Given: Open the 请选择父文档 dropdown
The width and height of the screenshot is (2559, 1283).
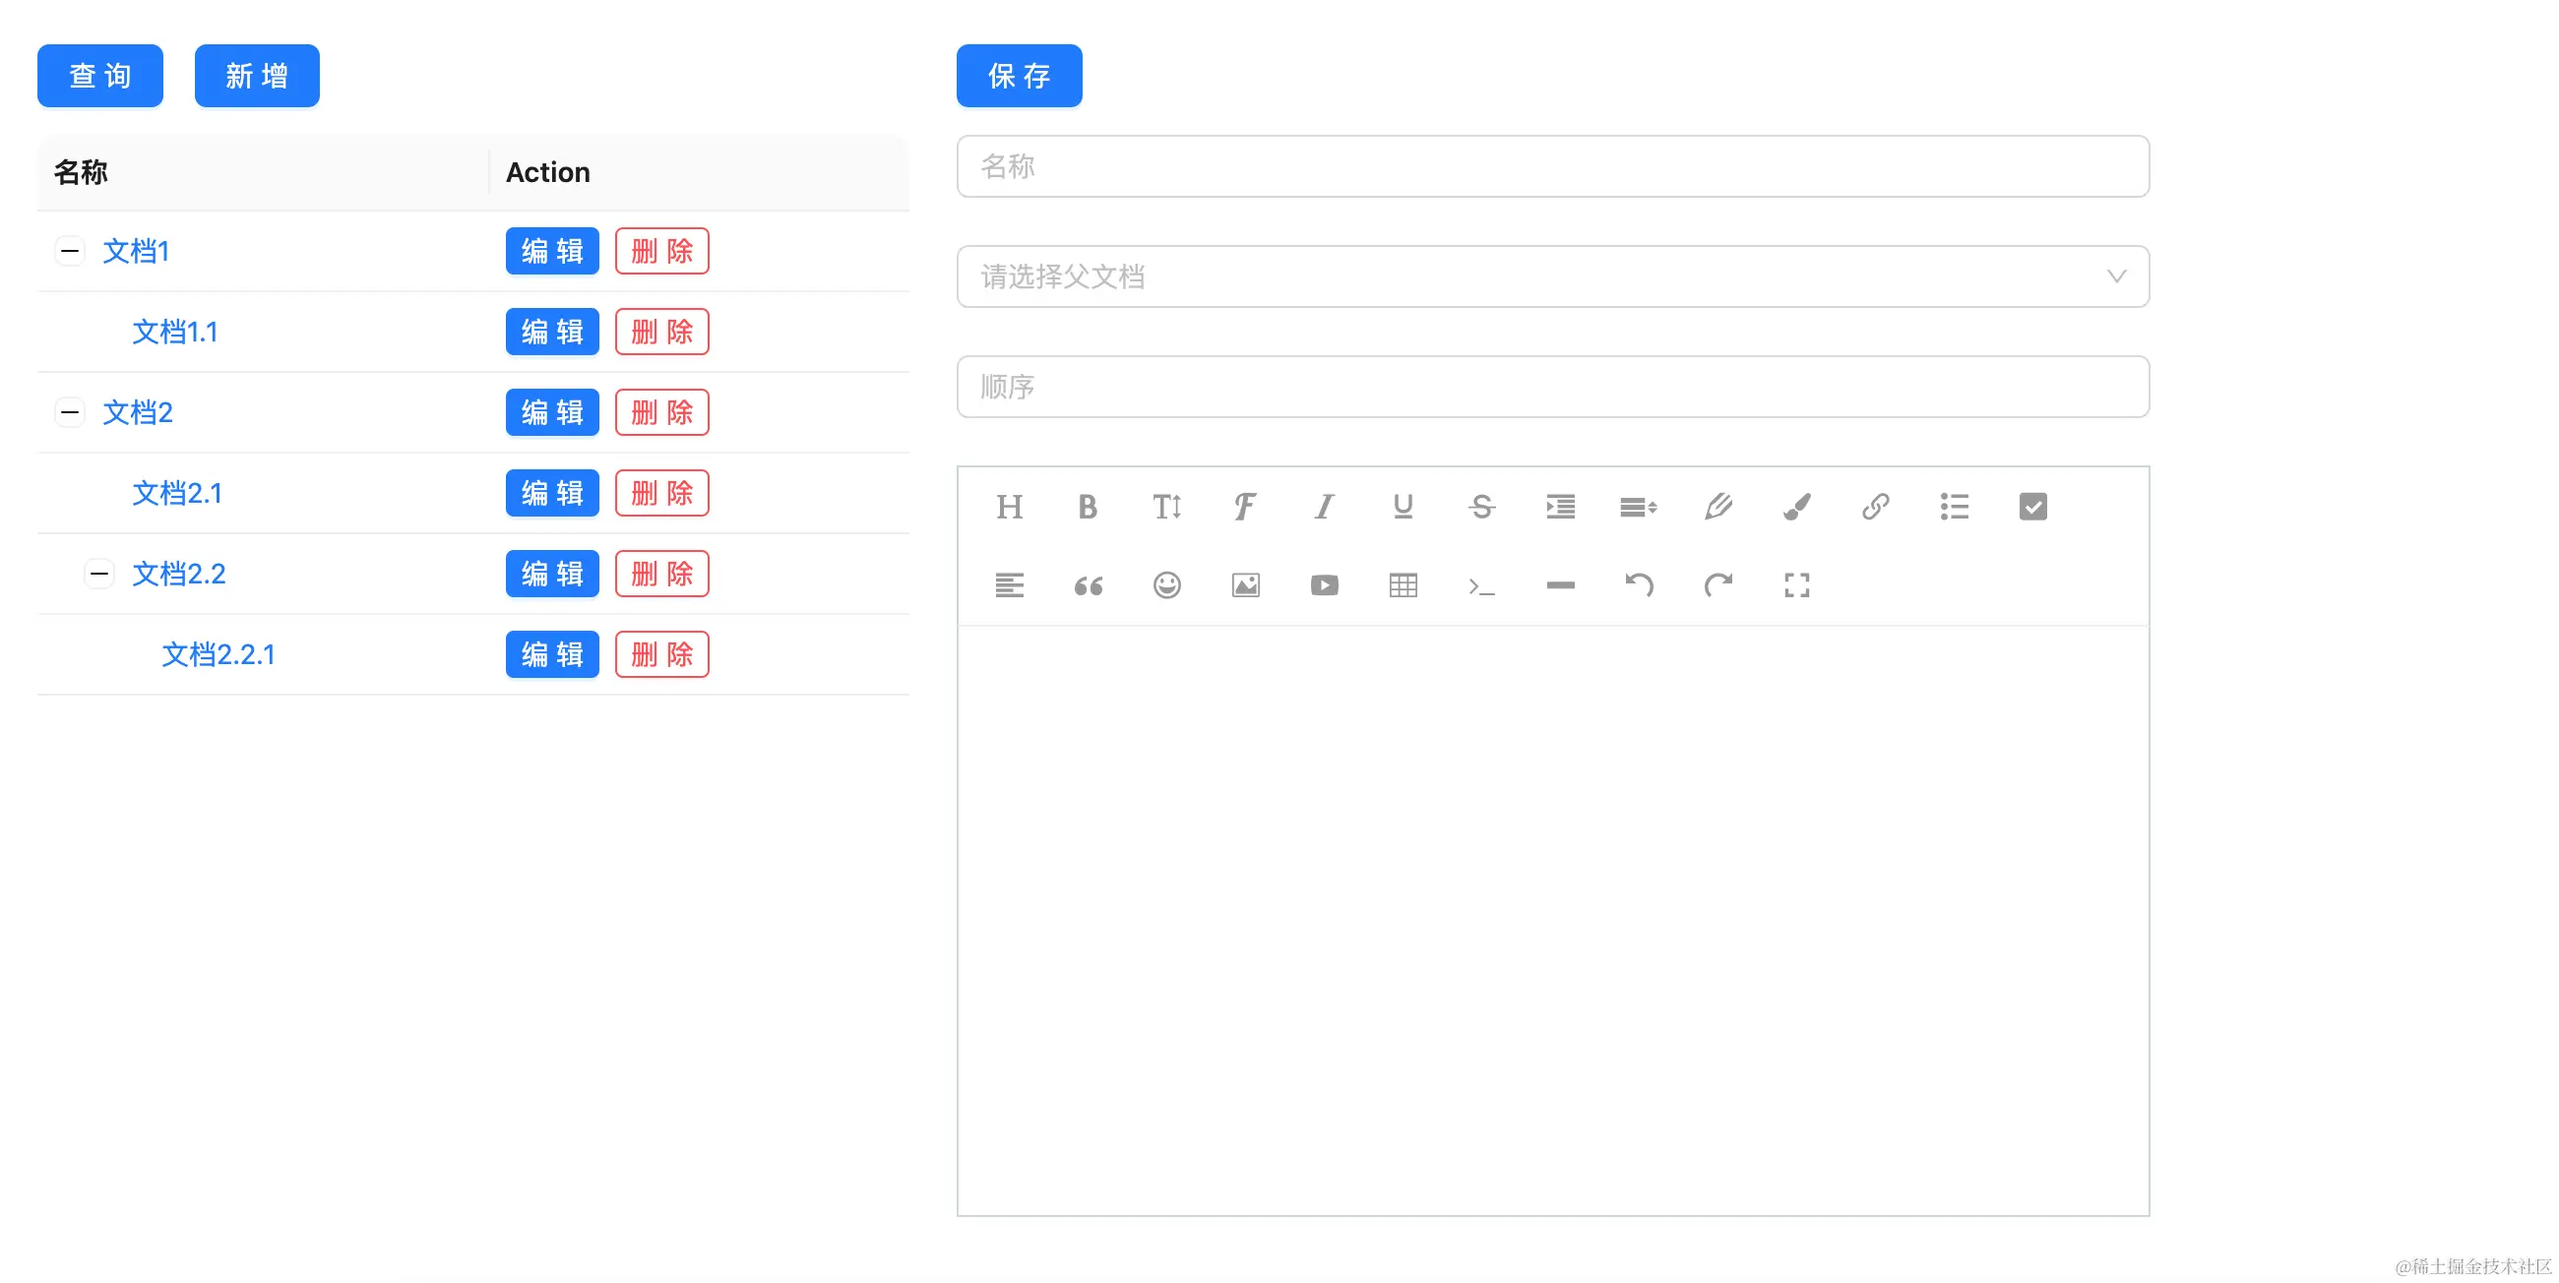Looking at the screenshot, I should pos(1553,276).
